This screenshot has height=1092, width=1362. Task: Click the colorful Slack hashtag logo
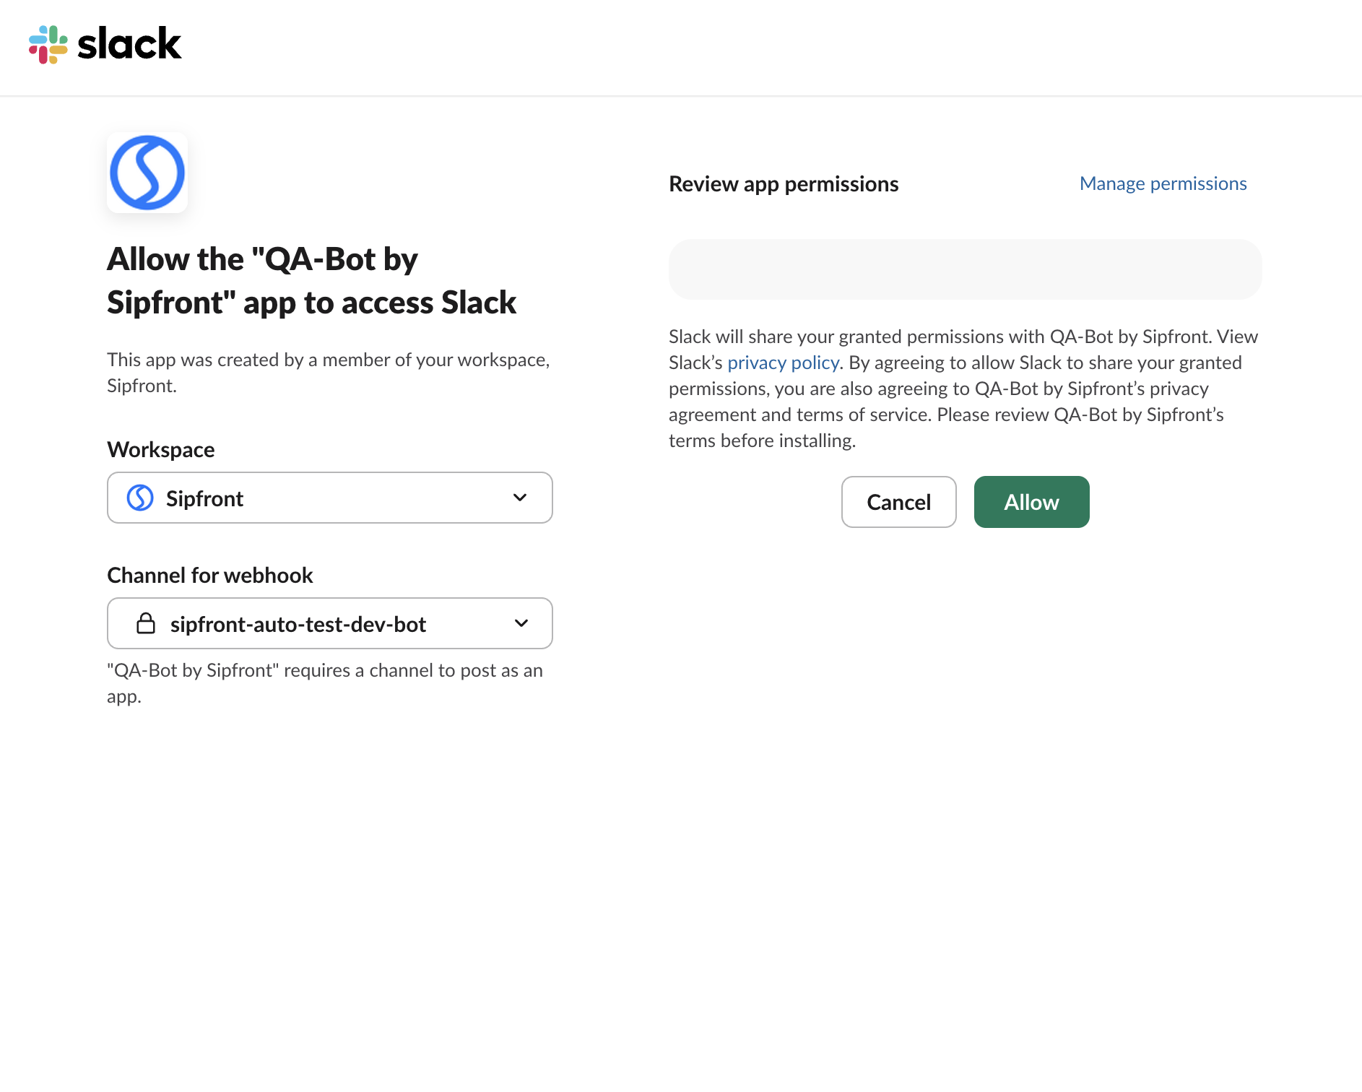[x=48, y=44]
